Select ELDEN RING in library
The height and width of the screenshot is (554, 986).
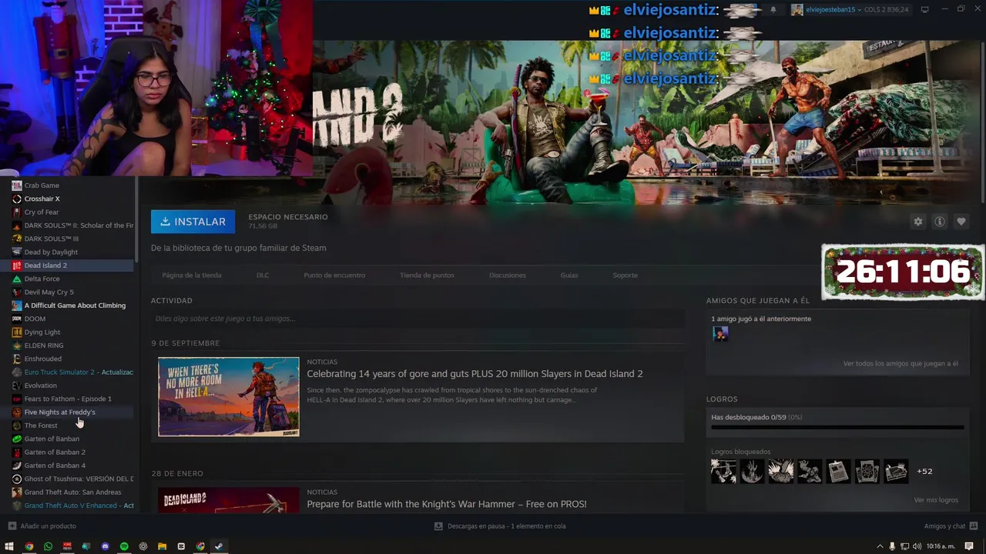coord(44,345)
